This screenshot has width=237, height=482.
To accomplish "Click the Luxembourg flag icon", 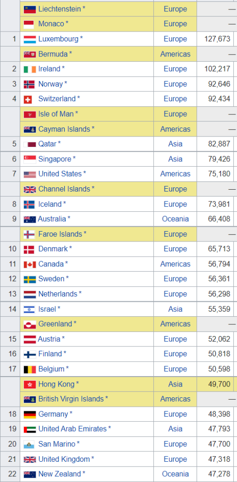I will tap(30, 40).
